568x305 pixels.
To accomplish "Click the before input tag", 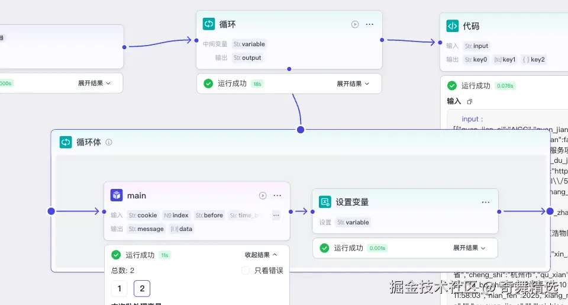I will (209, 216).
